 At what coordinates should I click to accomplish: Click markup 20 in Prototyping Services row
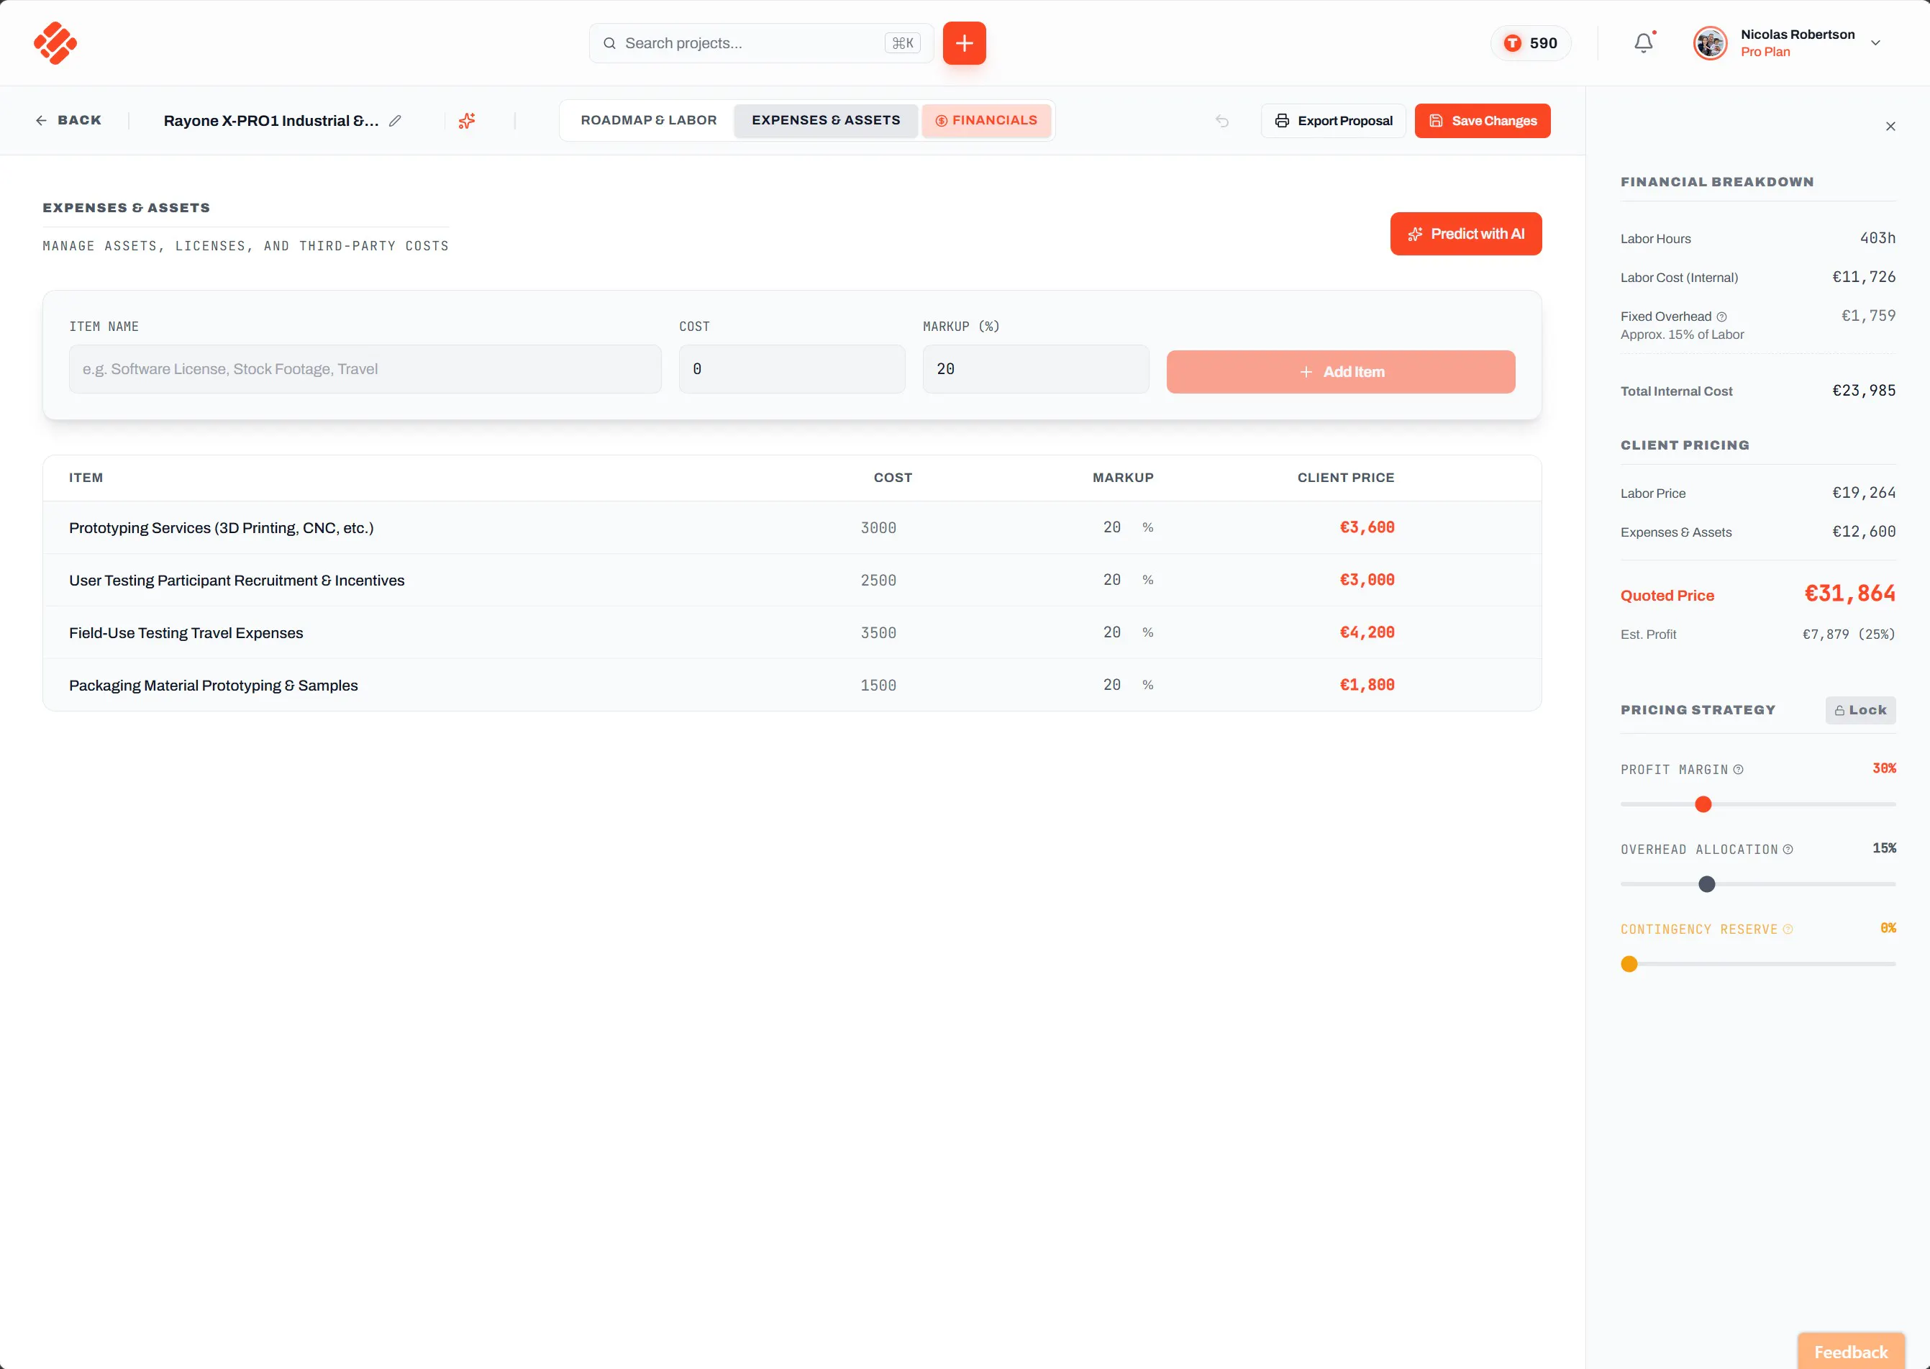coord(1111,527)
